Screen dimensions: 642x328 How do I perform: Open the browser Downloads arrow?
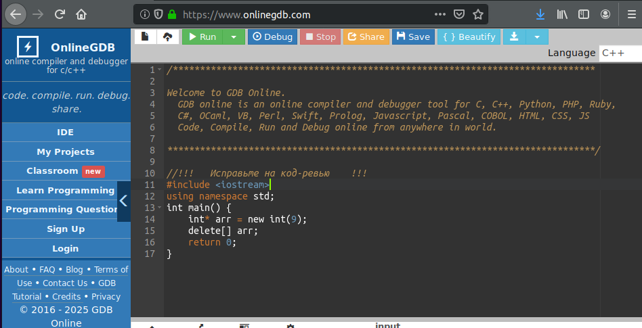click(540, 15)
